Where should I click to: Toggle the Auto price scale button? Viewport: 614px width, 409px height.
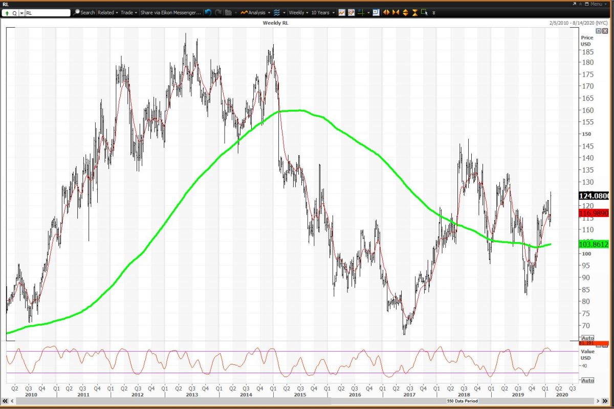(587, 338)
